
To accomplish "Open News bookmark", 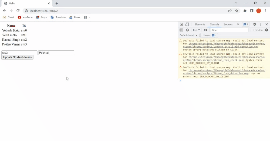I will point(75,17).
